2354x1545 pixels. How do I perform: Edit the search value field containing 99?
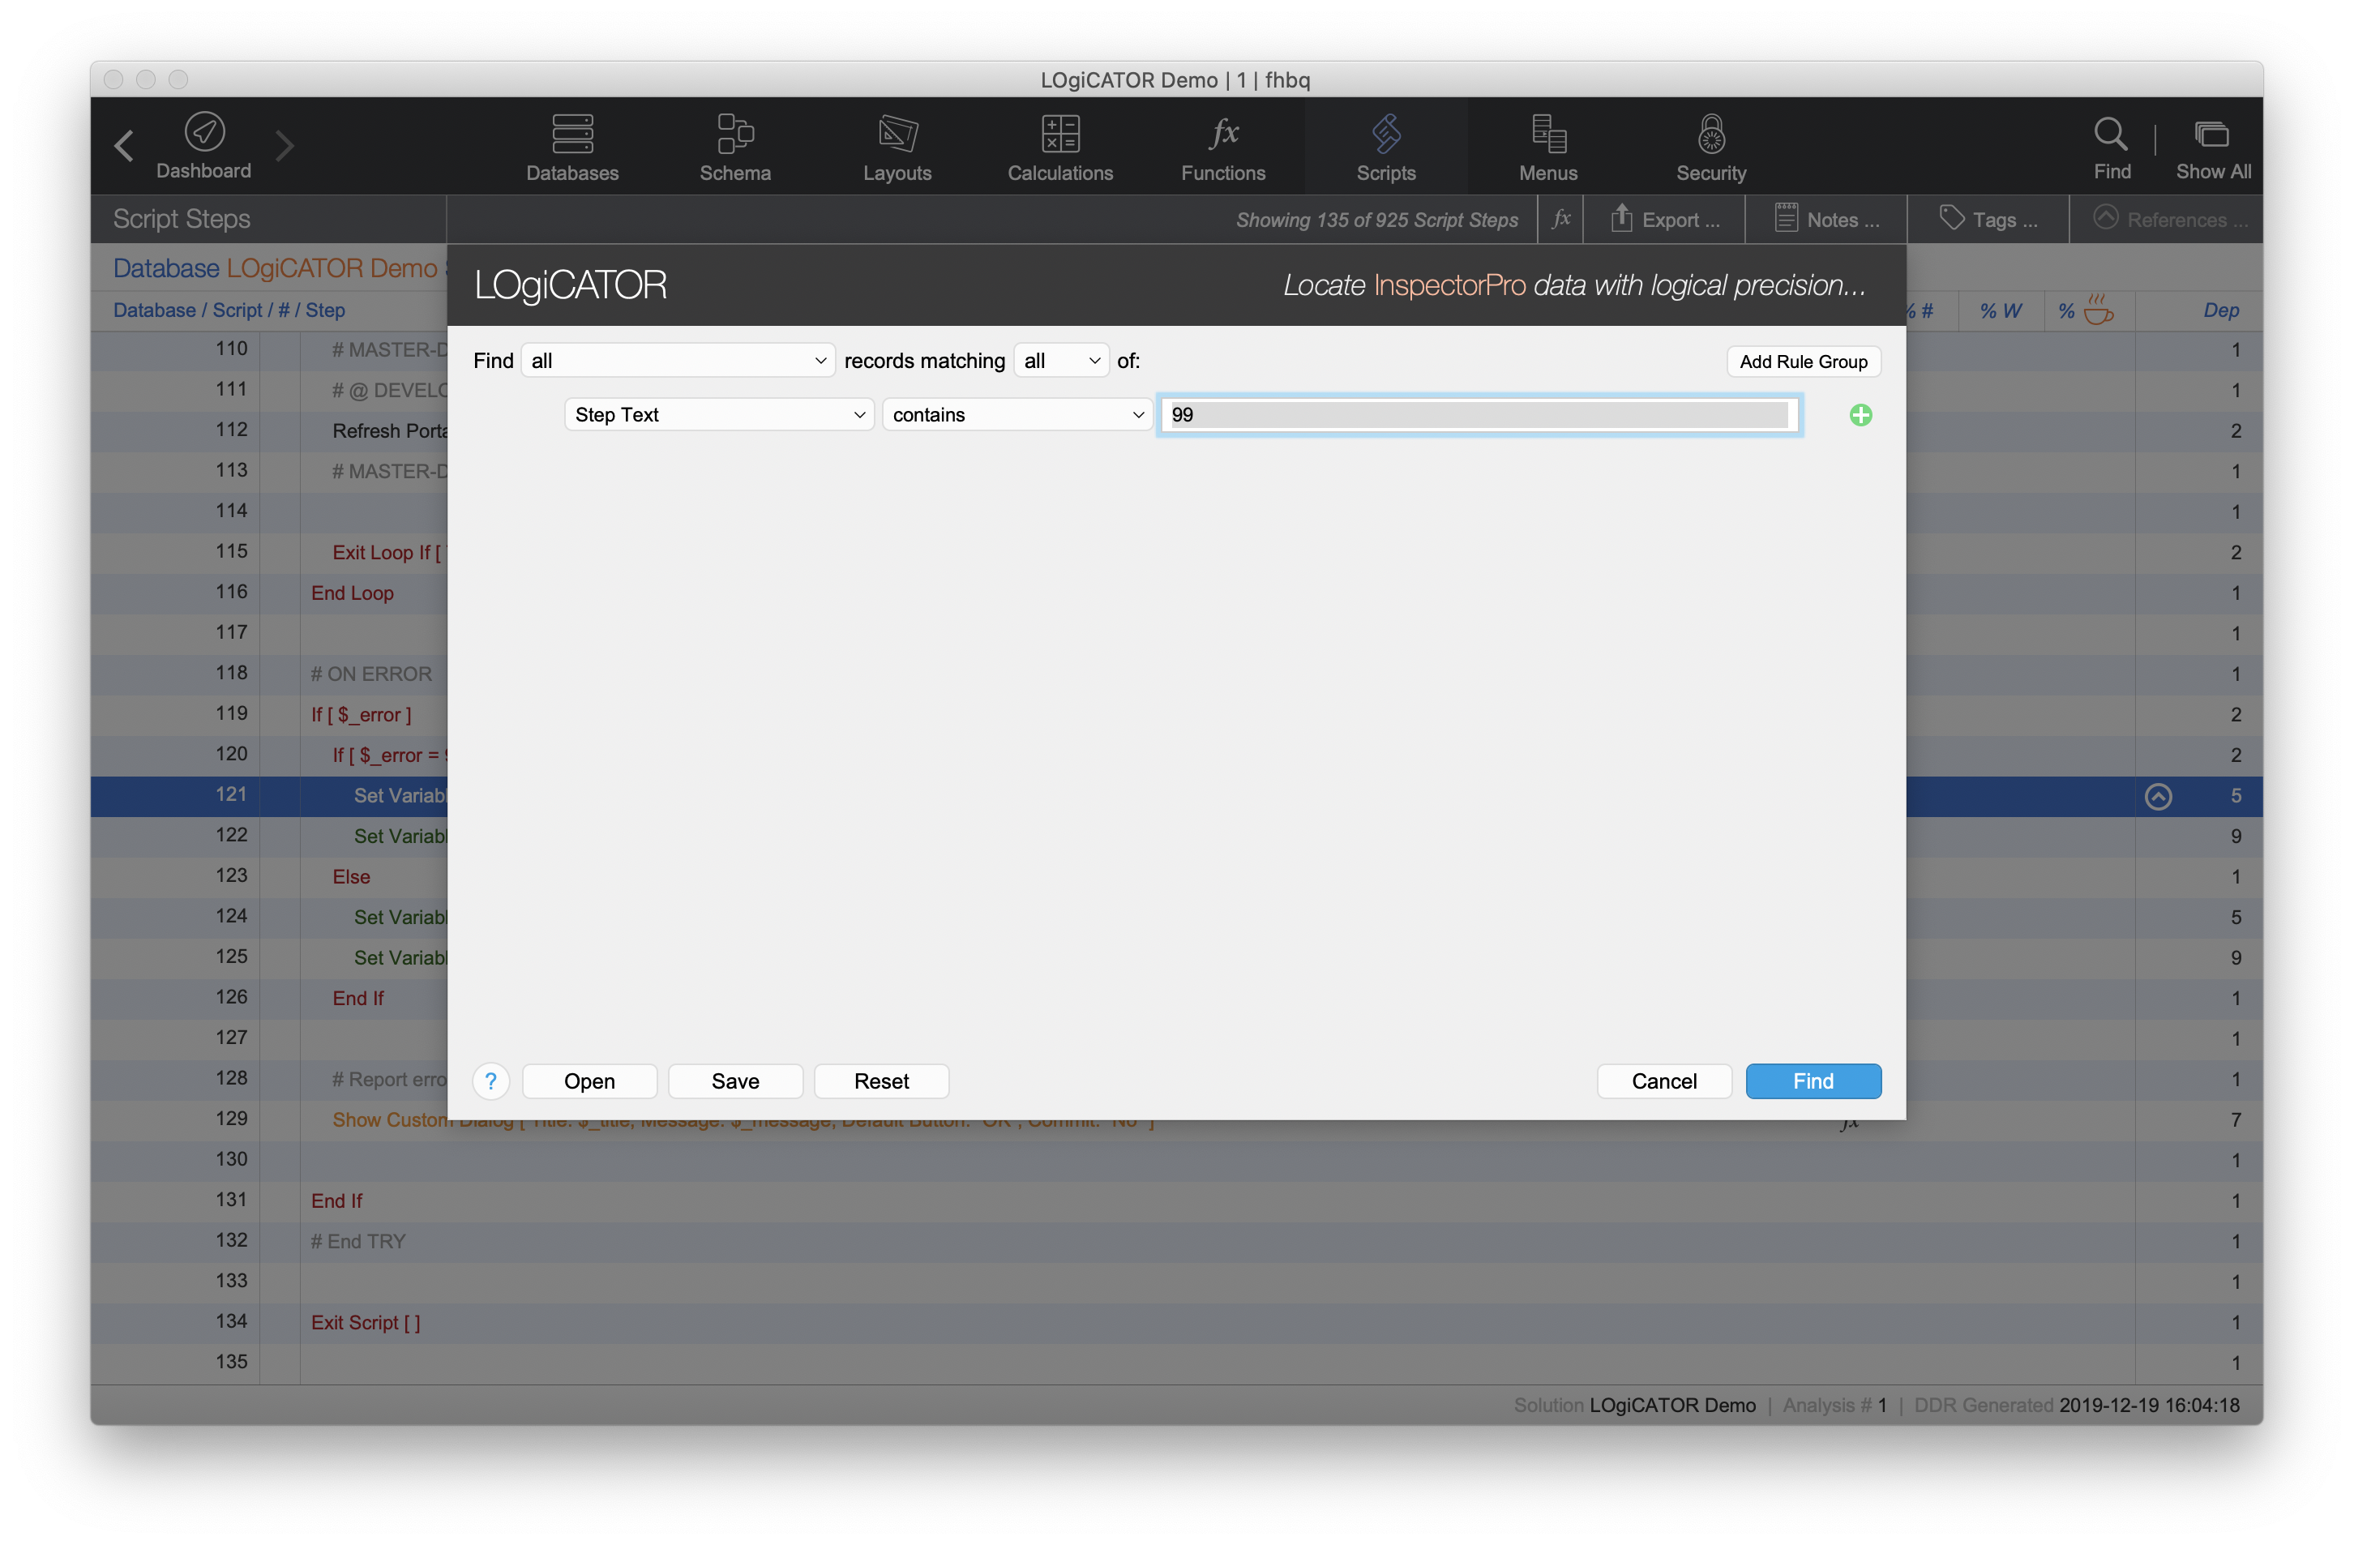tap(1478, 414)
